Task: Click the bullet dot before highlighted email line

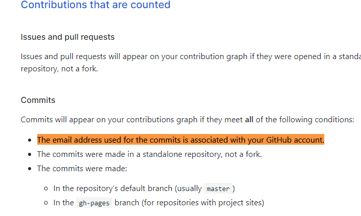Action: coord(31,140)
